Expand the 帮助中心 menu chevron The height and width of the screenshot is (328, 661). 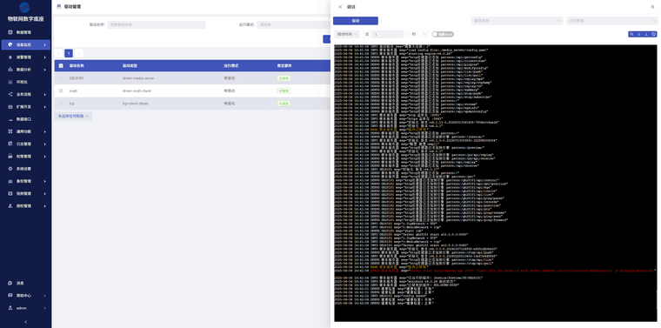45,296
